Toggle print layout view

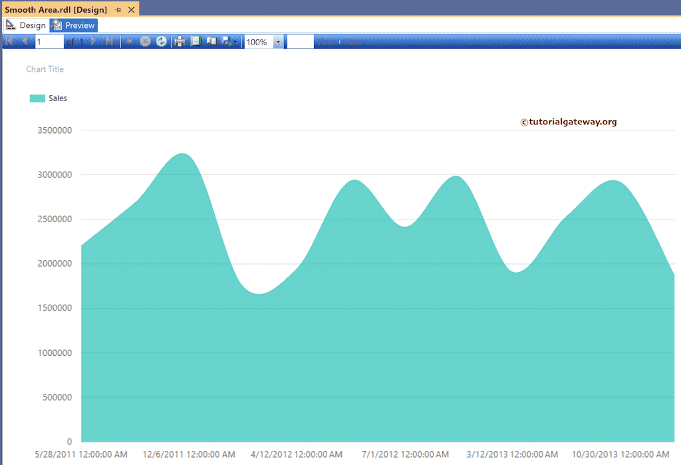pyautogui.click(x=196, y=41)
